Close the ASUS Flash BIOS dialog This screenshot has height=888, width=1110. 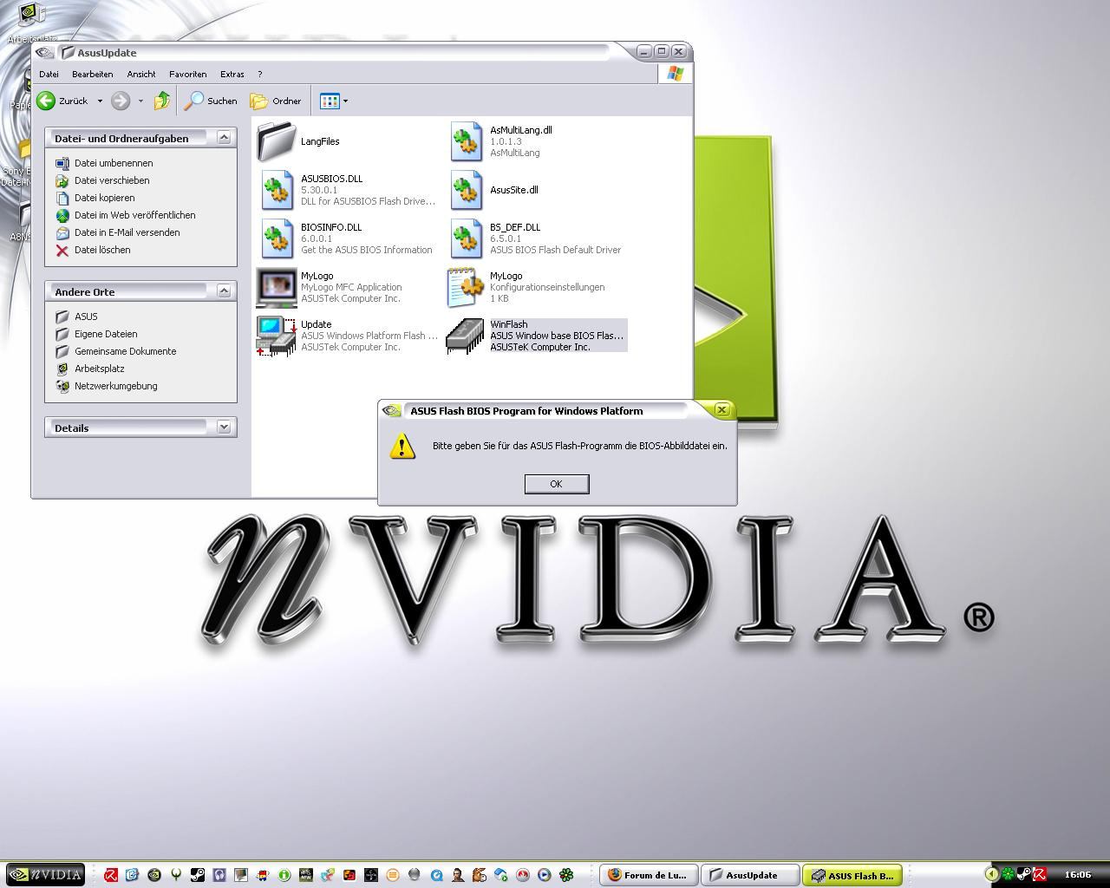click(x=721, y=410)
